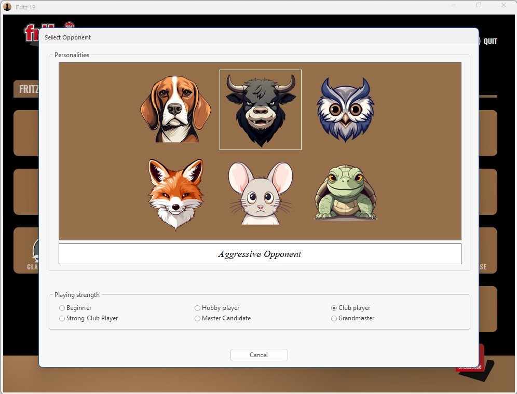Pick the turtle opponent avatar

tap(345, 193)
